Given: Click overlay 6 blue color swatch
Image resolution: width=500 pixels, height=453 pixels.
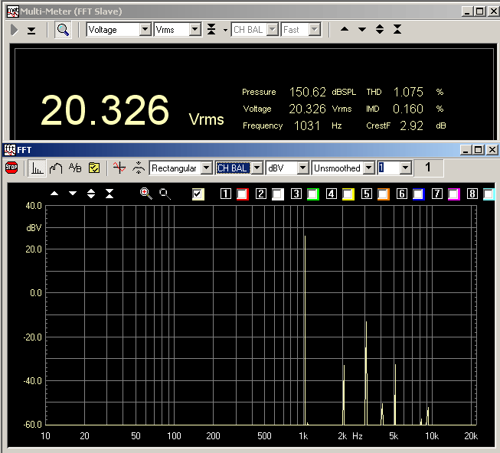Looking at the screenshot, I should (418, 194).
